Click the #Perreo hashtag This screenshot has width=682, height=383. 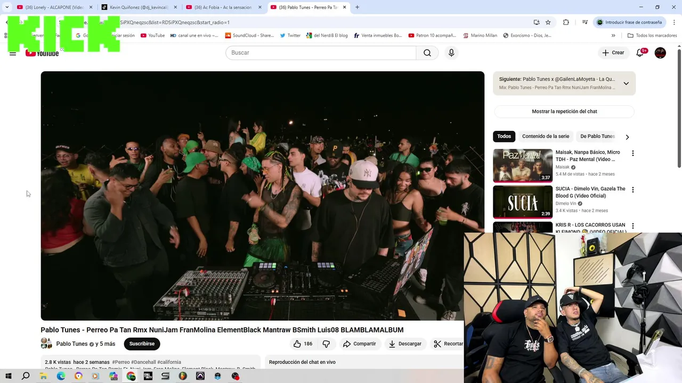121,362
